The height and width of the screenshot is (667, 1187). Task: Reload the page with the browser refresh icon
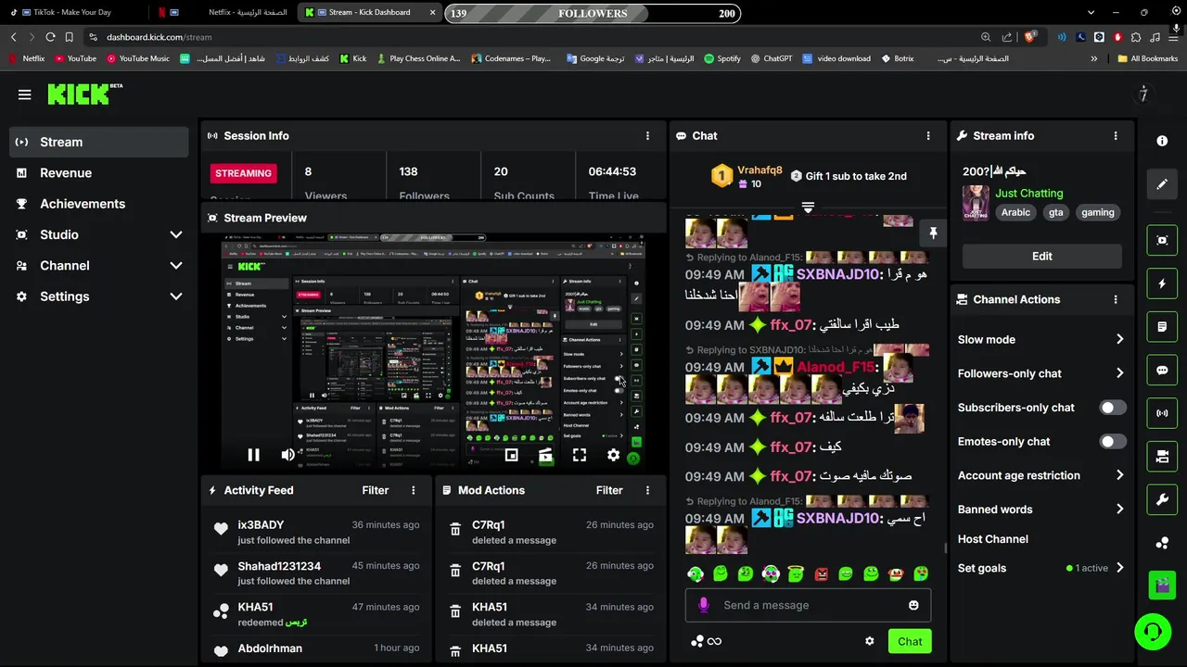coord(50,37)
